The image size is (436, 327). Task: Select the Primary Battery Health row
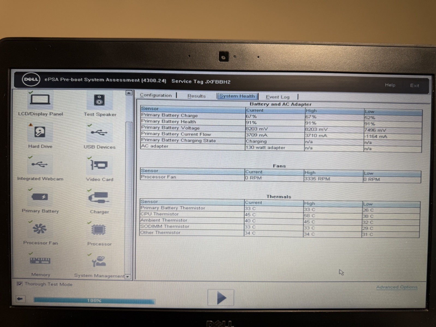[x=281, y=122]
